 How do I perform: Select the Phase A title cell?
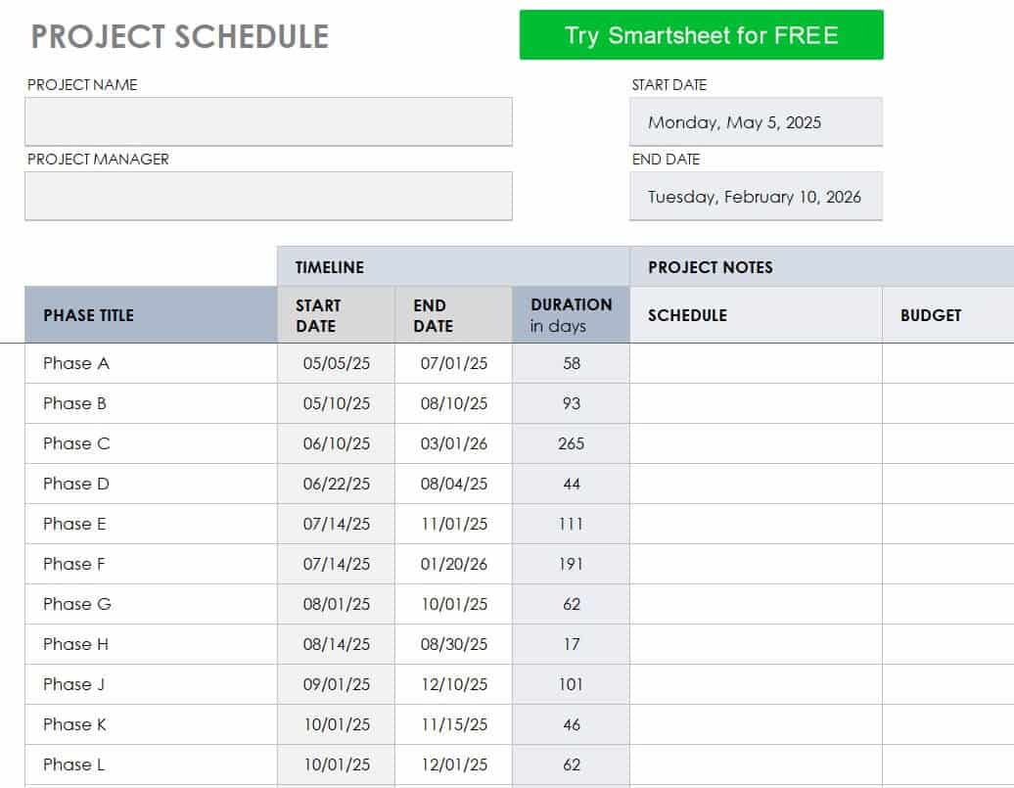(x=151, y=363)
